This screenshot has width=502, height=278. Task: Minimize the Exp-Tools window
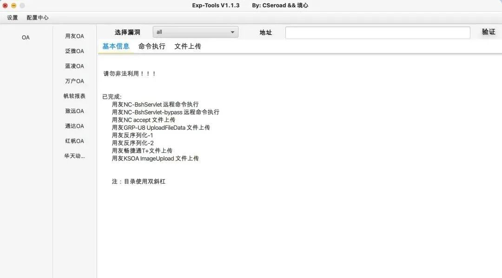[13, 6]
